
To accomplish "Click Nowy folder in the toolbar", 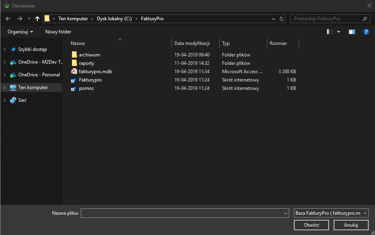I will coord(58,32).
